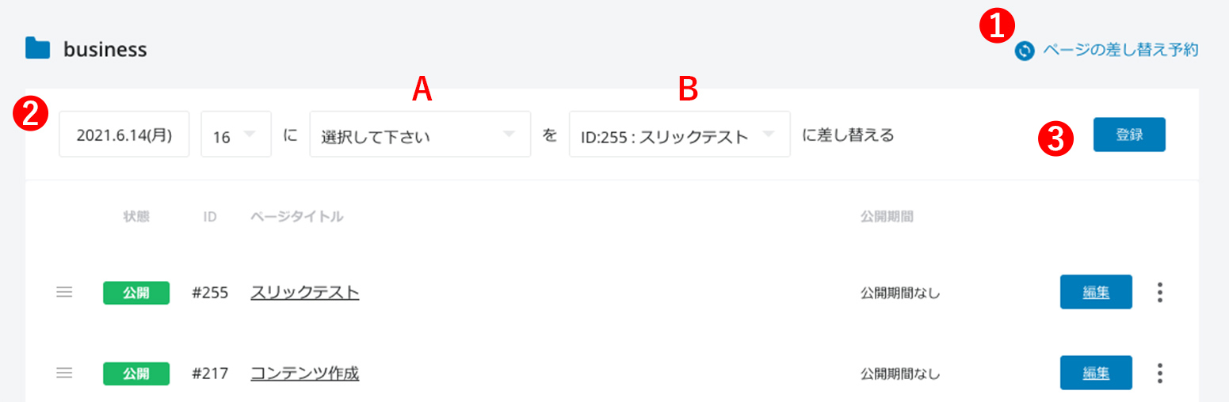This screenshot has height=402, width=1229.
Task: Open the スリックテスト page title link
Action: pyautogui.click(x=305, y=293)
